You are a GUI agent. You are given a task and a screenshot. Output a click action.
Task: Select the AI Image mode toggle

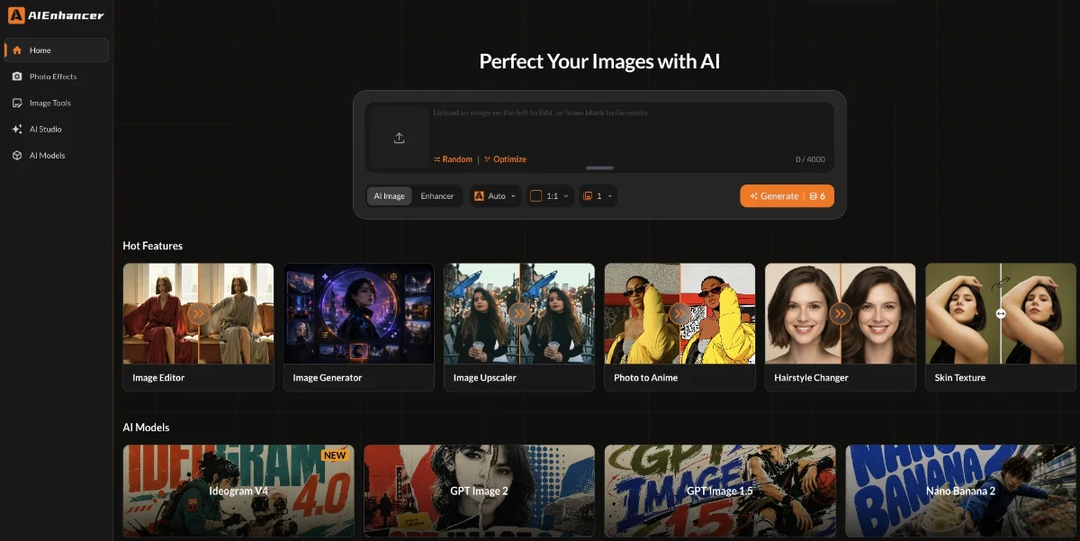point(390,196)
